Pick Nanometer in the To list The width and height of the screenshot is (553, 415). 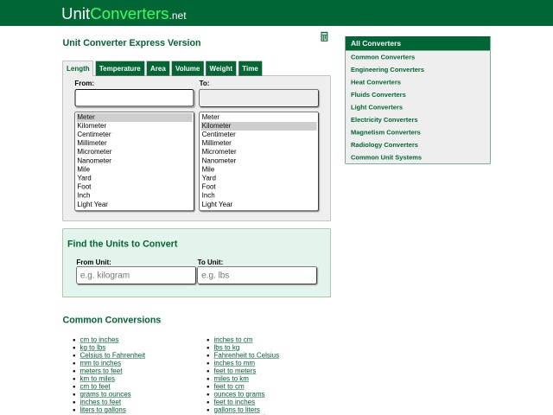[258, 161]
